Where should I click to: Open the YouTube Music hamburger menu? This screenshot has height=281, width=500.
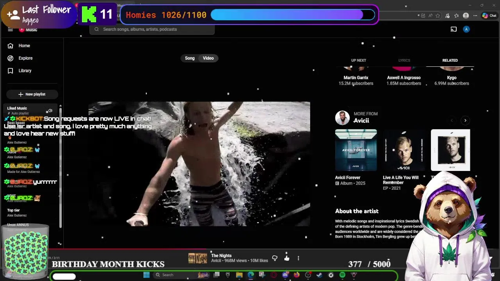(x=11, y=29)
